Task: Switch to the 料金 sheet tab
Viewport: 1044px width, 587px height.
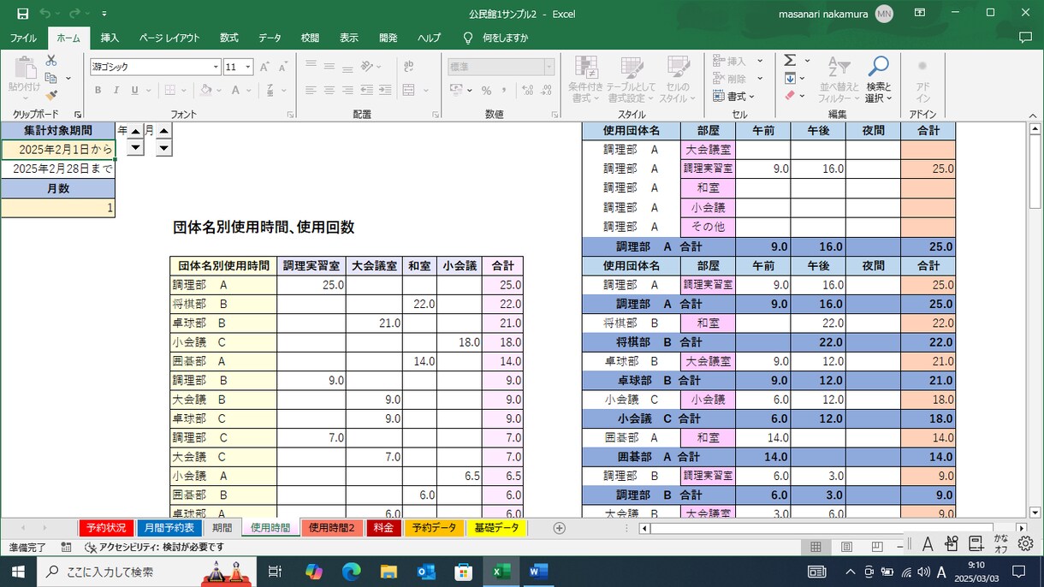Action: click(x=383, y=528)
